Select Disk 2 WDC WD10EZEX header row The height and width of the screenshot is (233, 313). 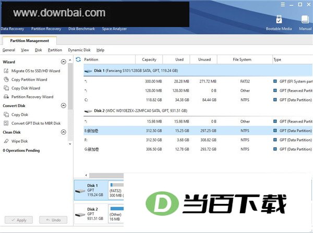198,111
